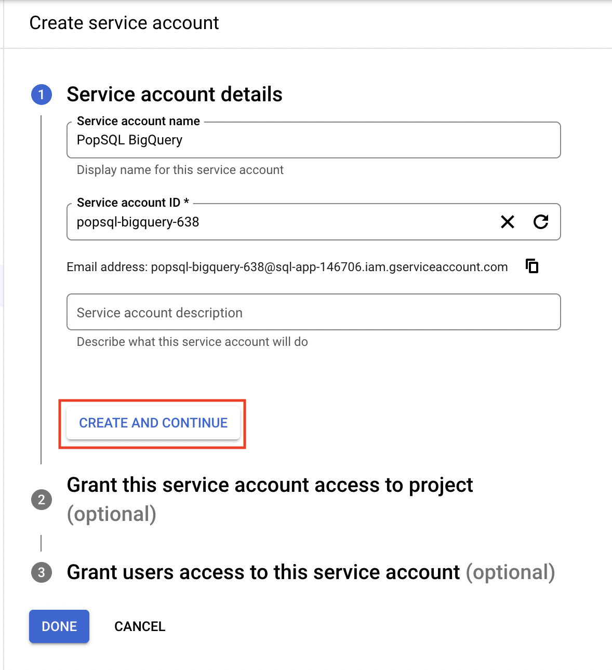Screen dimensions: 612x670
Task: Click the blue Done button
Action: click(59, 626)
